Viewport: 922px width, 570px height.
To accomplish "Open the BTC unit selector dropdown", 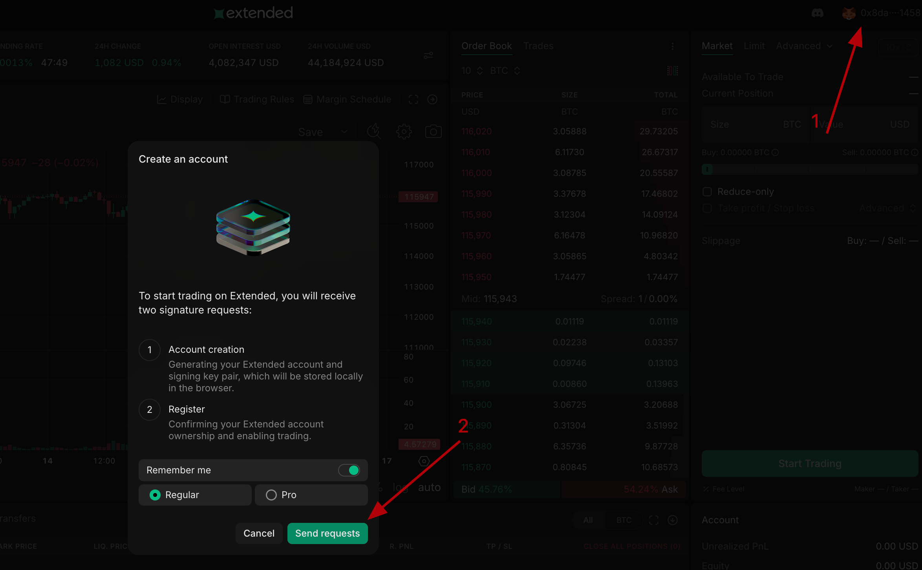I will pyautogui.click(x=505, y=71).
